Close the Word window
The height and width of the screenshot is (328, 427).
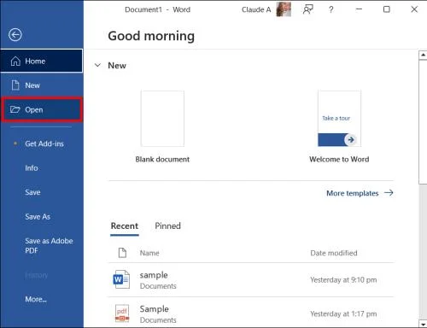pyautogui.click(x=414, y=9)
